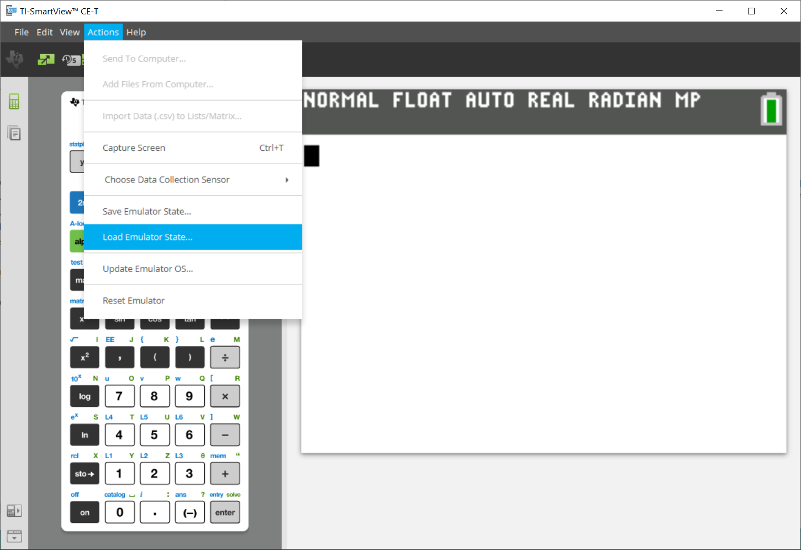Toggle the calculator side panel icon
This screenshot has height=550, width=801.
[14, 511]
